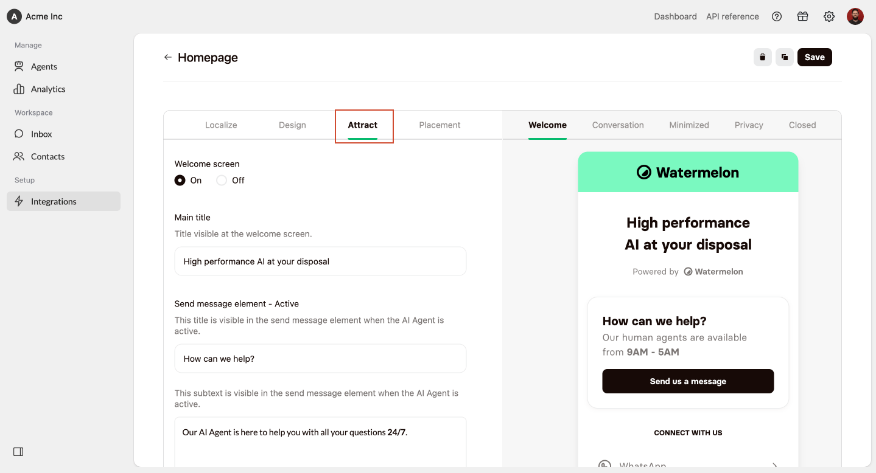
Task: Collapse sidebar with the panel toggle icon
Action: (18, 452)
